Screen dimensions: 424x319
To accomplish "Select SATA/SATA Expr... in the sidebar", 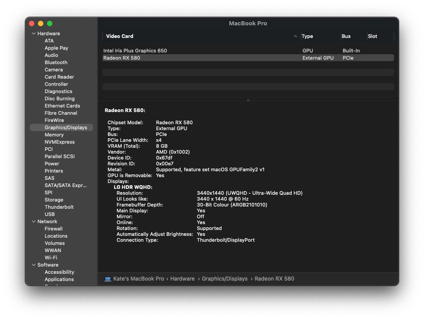I will pos(65,186).
